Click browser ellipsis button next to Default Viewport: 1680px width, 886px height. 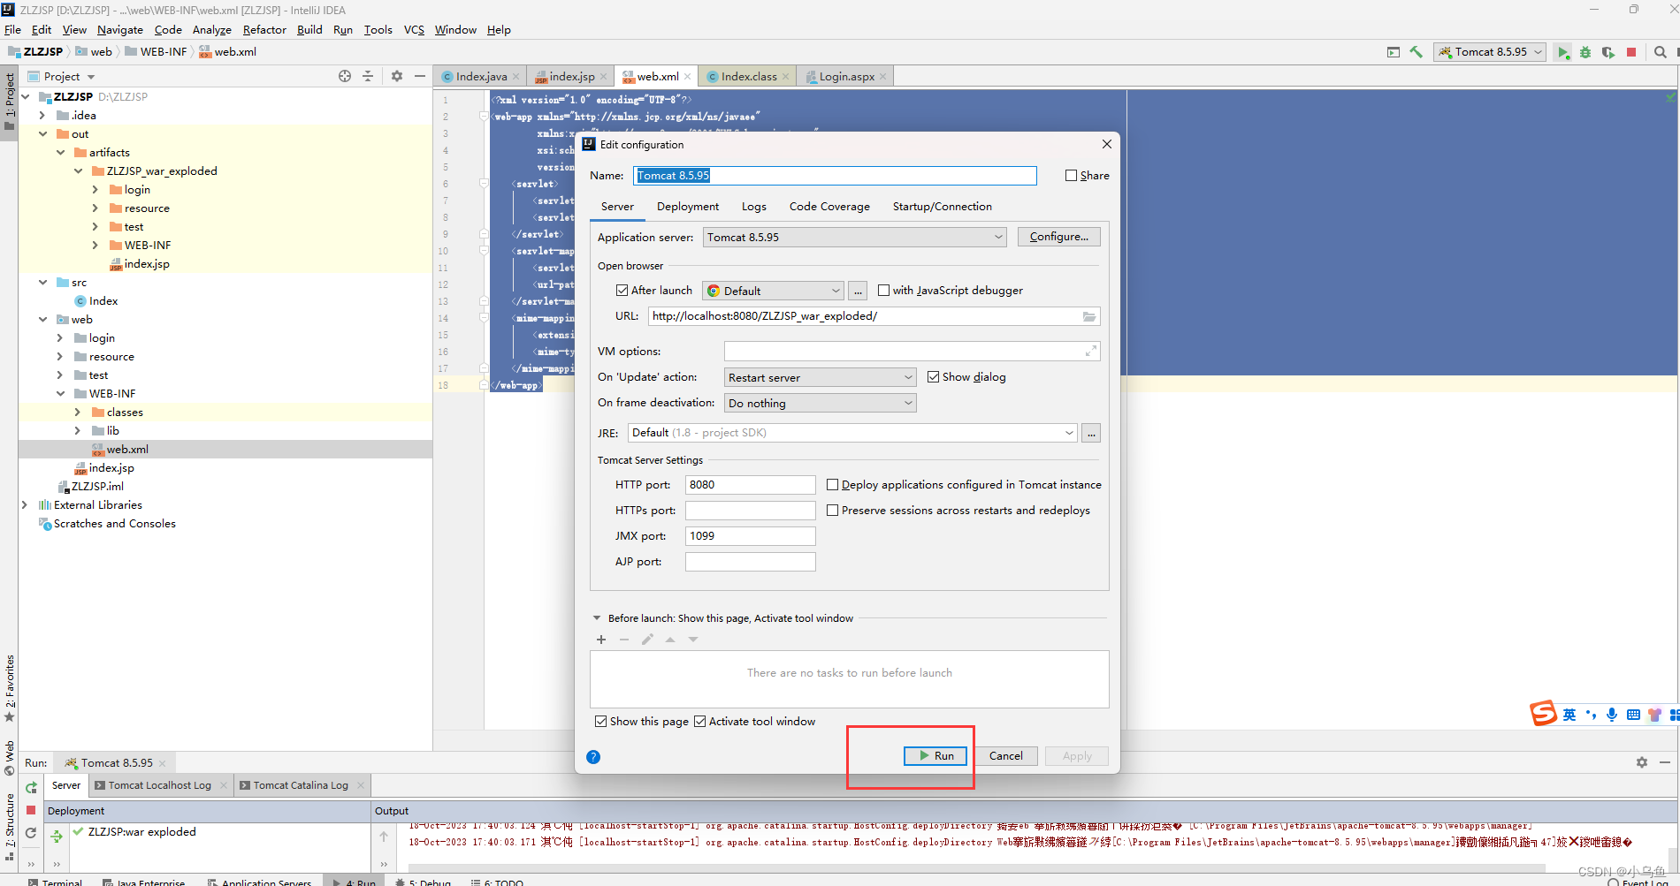click(858, 291)
